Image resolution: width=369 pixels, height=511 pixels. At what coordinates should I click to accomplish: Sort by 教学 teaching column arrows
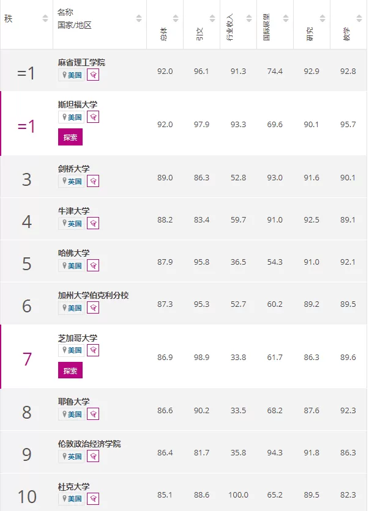(359, 18)
